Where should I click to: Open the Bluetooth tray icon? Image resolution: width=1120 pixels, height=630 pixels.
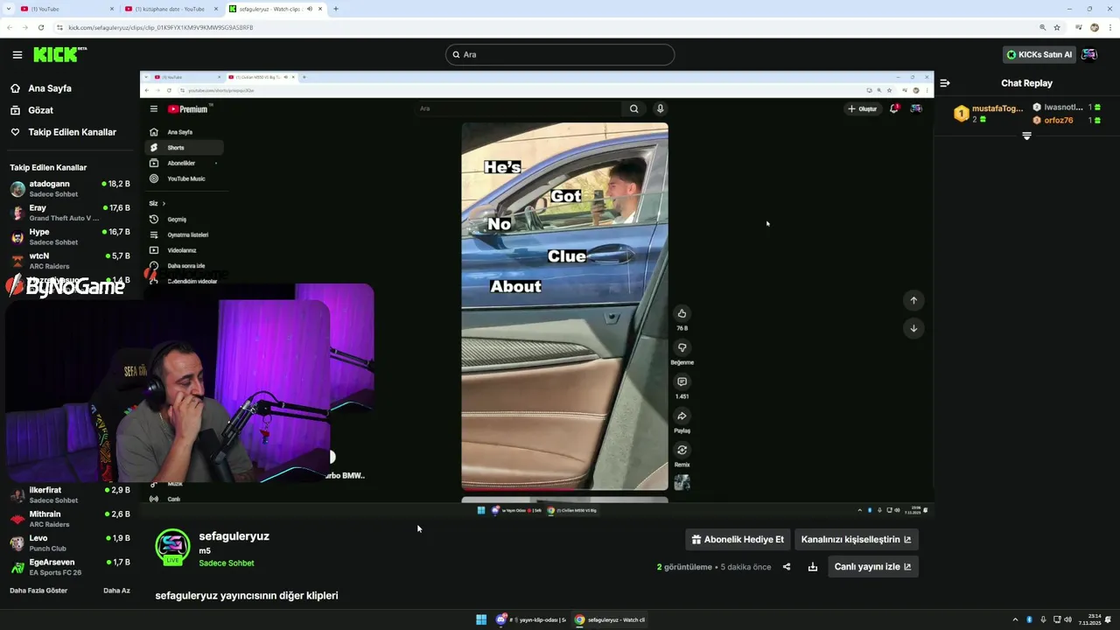click(x=1029, y=619)
